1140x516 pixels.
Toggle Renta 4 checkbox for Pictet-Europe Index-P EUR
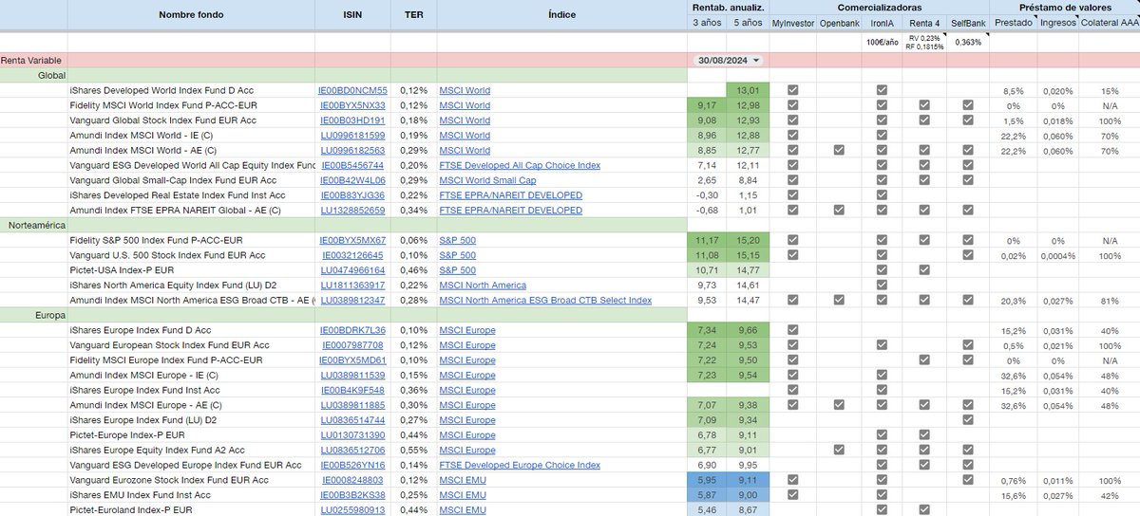924,435
